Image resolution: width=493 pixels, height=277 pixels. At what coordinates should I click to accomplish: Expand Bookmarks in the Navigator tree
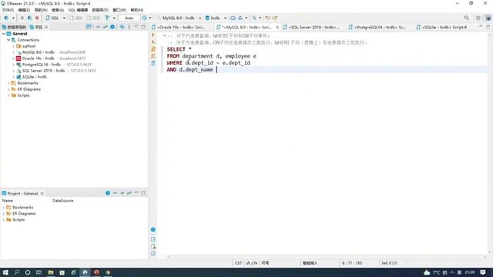click(8, 83)
